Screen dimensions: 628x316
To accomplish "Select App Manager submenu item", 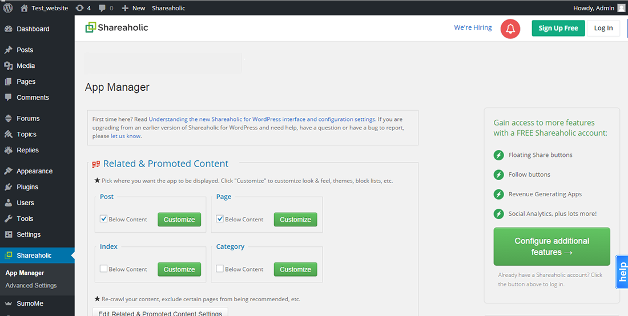I will pos(25,273).
